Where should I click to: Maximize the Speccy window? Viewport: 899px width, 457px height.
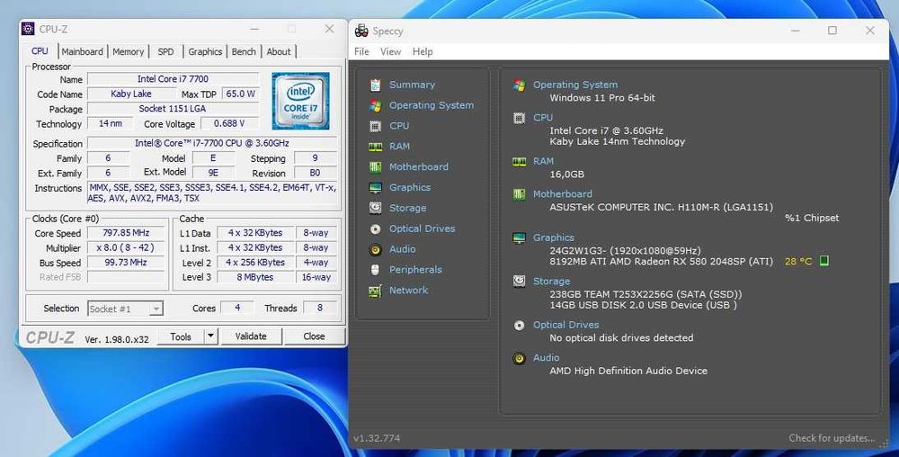pos(832,31)
